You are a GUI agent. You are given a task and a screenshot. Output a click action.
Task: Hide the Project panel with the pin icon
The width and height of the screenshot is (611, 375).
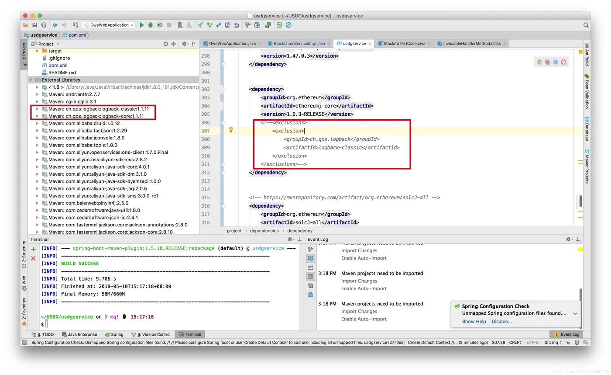click(x=194, y=44)
